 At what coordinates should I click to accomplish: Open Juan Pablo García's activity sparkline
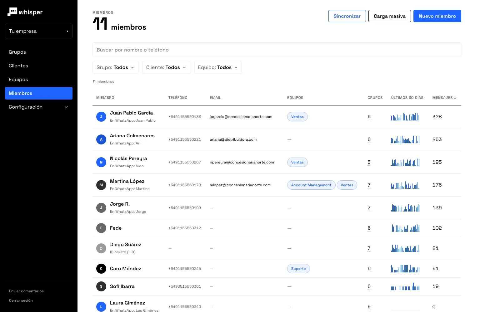(405, 117)
